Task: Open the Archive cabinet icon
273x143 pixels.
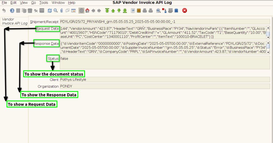Action: [x=139, y=11]
